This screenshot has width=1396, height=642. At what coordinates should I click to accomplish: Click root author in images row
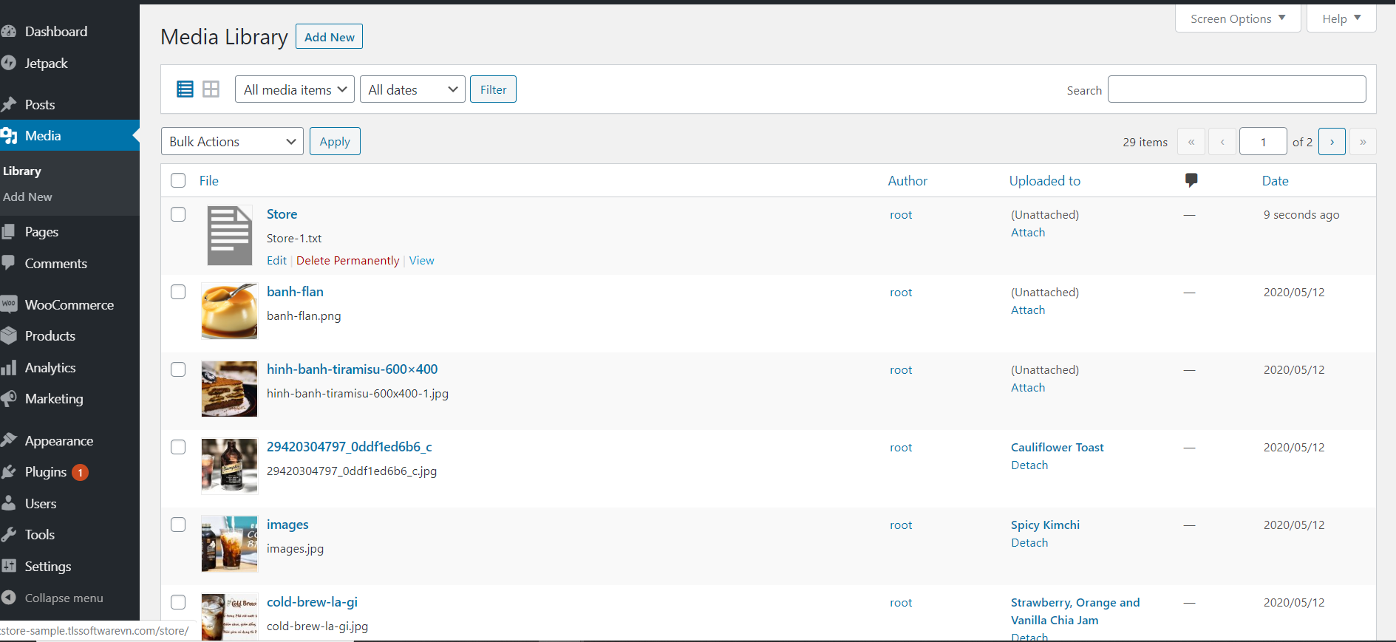(x=901, y=525)
